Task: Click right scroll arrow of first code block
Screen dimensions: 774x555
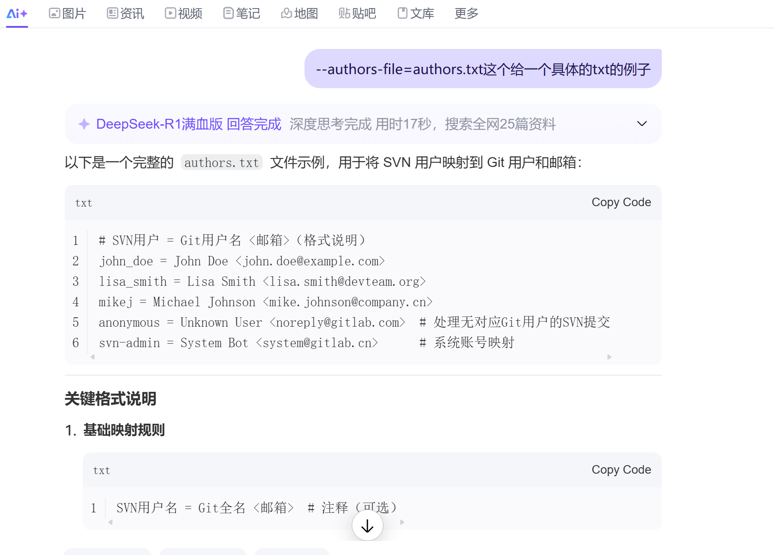Action: pos(609,357)
